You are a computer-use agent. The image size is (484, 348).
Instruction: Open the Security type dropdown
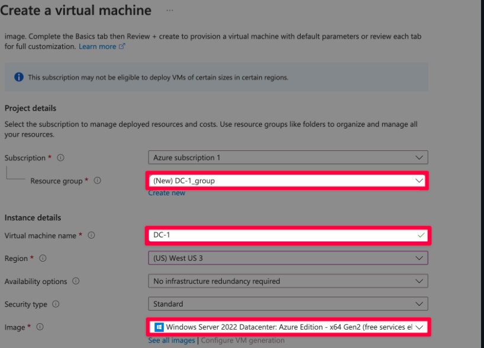(288, 304)
